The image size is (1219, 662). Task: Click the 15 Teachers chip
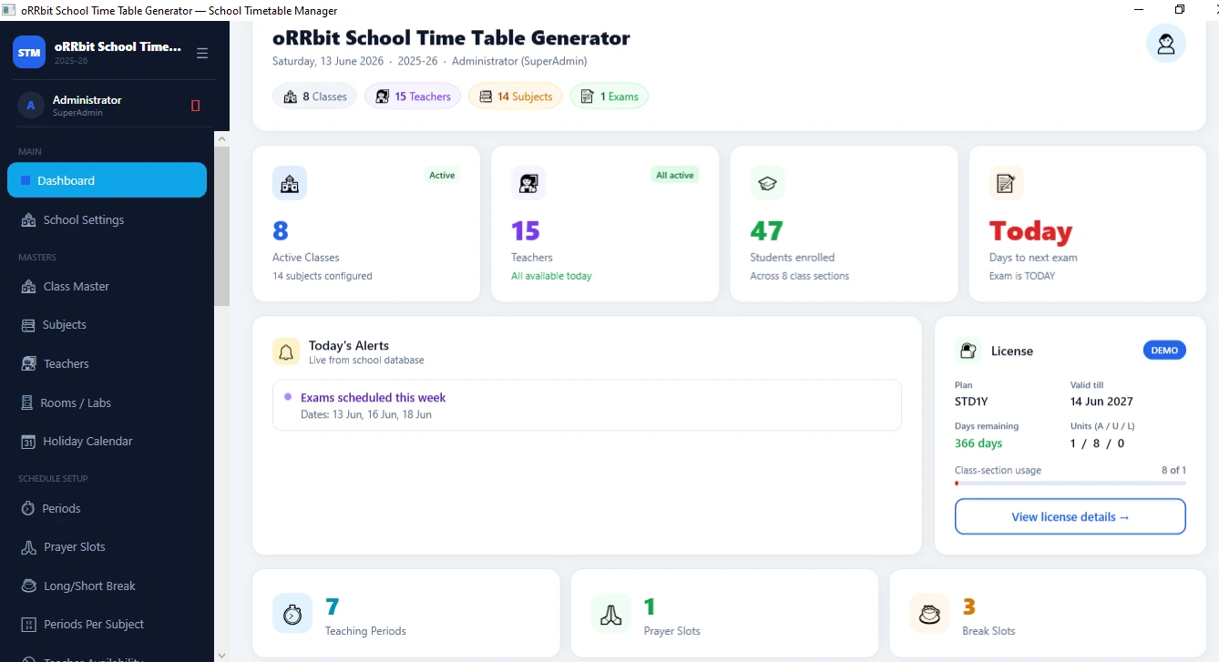(413, 97)
